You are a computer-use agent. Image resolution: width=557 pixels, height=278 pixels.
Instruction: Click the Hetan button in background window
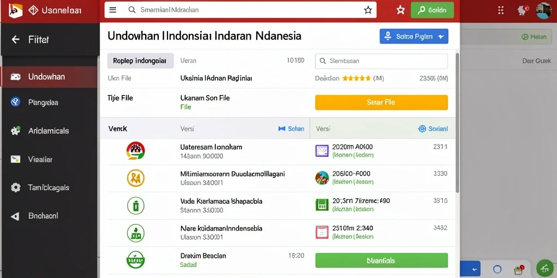pos(534,36)
